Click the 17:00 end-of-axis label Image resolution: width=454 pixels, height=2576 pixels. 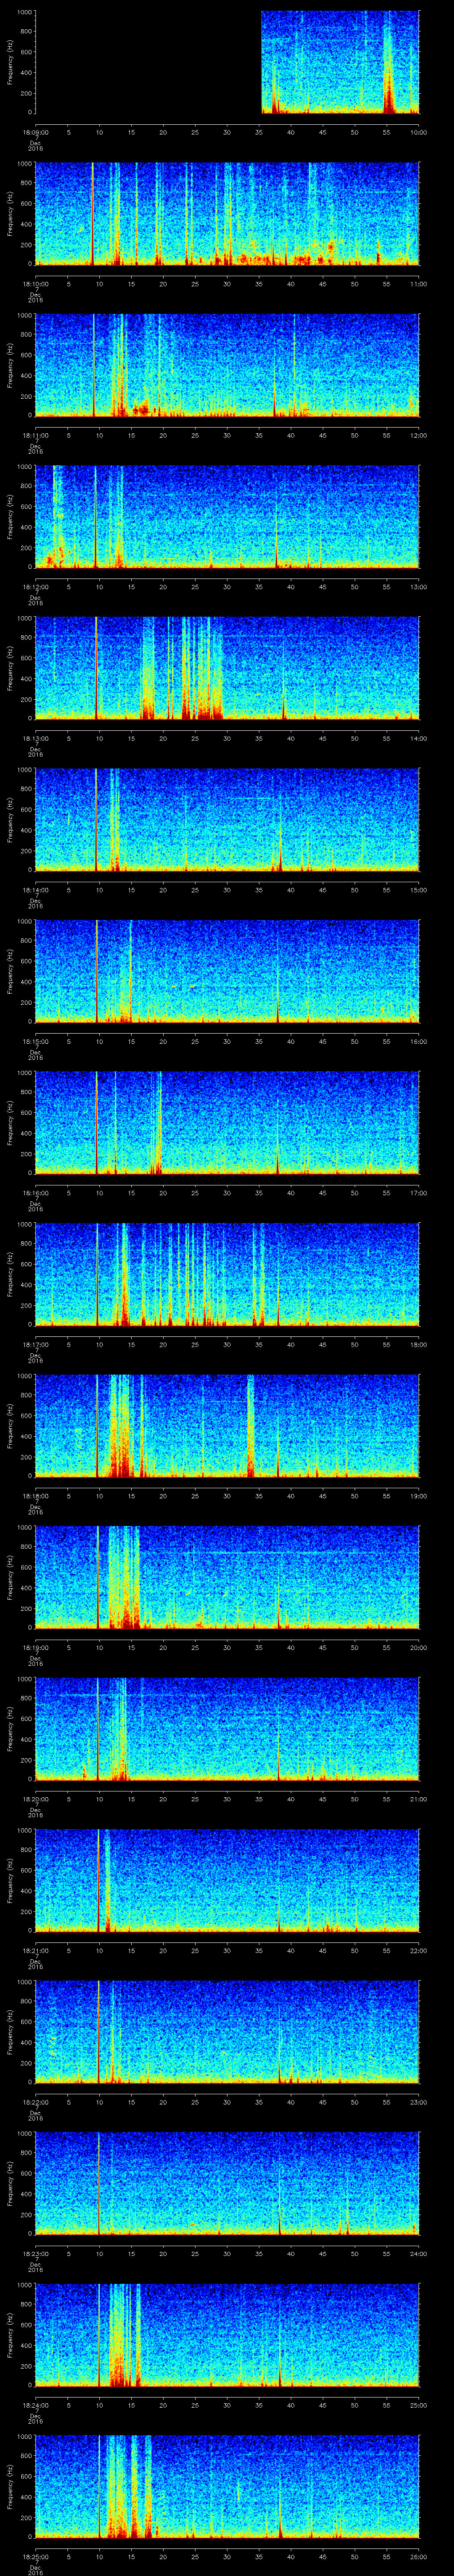418,1193
